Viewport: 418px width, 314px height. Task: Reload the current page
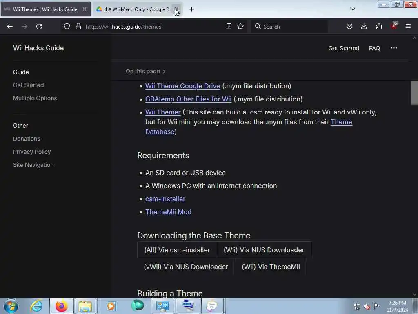point(39,27)
